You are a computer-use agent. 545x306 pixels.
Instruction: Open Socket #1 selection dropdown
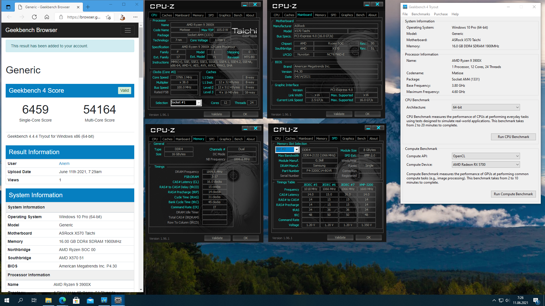[199, 103]
